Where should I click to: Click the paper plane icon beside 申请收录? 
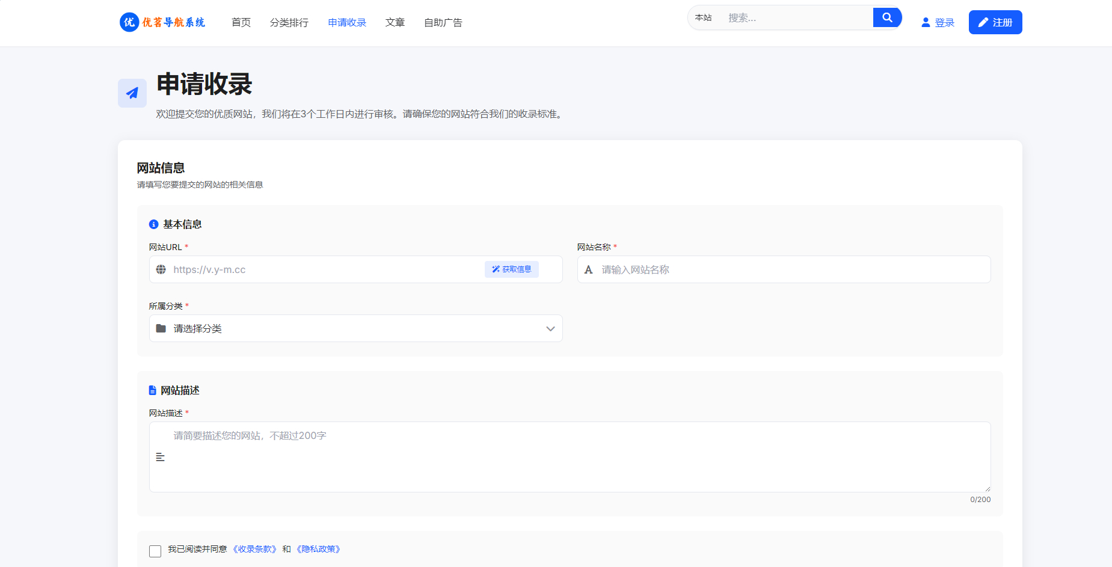pyautogui.click(x=132, y=93)
